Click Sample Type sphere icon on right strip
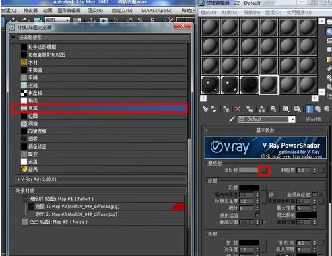This screenshot has width=332, height=256. tap(329, 22)
